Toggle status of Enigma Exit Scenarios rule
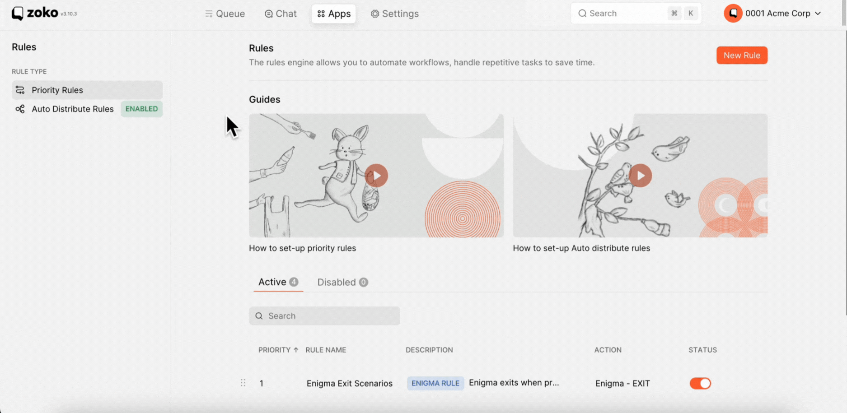 click(700, 383)
